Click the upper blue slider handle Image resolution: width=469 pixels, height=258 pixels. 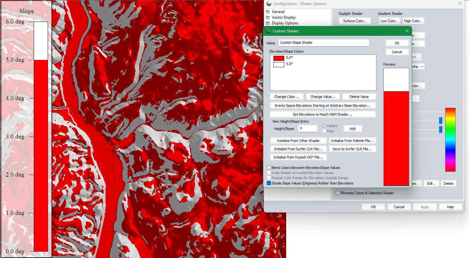441,120
